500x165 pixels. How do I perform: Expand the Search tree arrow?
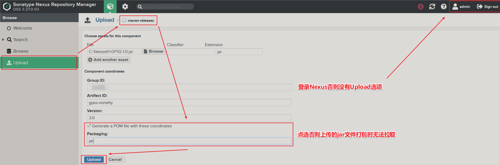coord(3,39)
